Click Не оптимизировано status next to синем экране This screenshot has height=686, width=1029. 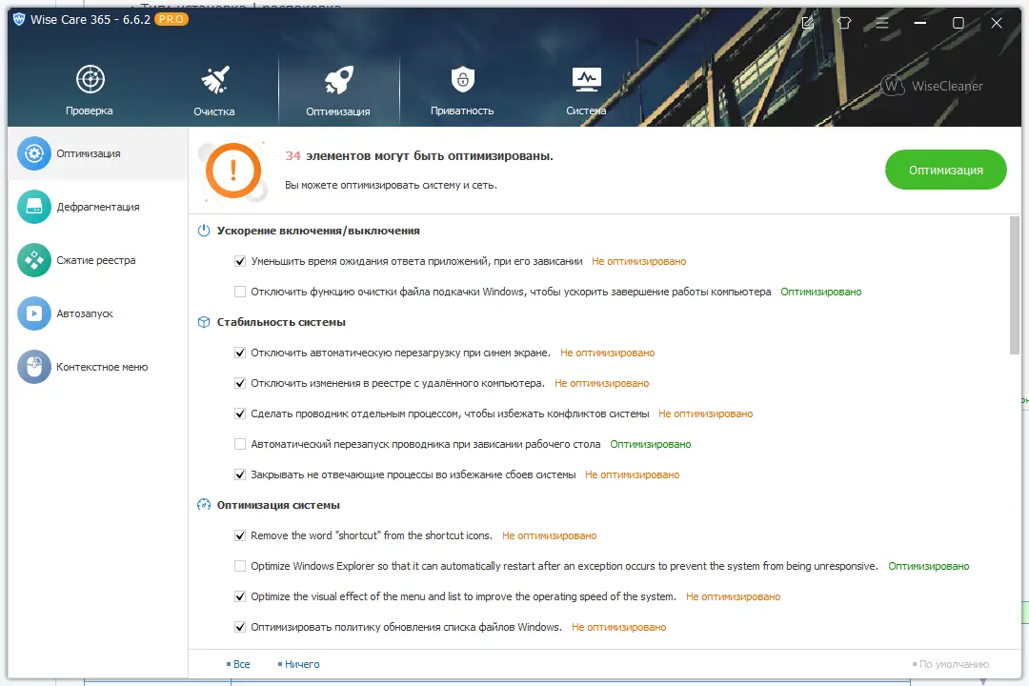pyautogui.click(x=608, y=353)
